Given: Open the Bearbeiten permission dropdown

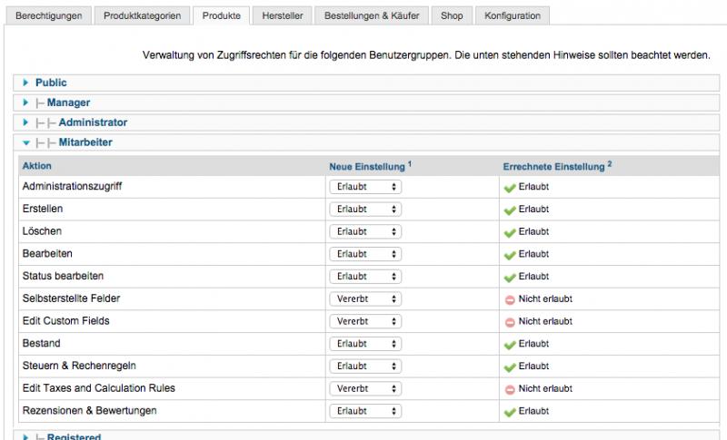Looking at the screenshot, I should pos(365,254).
